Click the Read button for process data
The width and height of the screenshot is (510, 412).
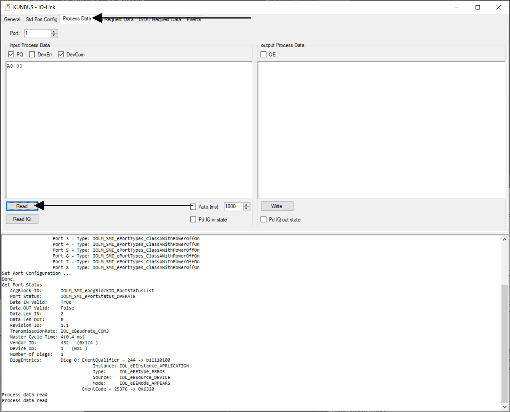pyautogui.click(x=22, y=206)
